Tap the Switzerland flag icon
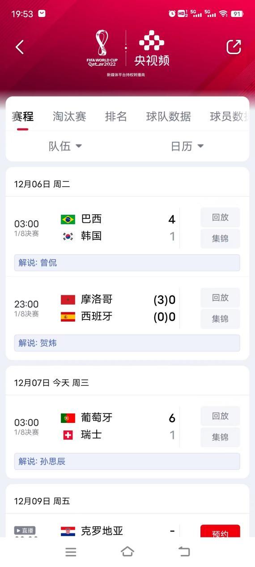Viewport: 255px width, 567px height. pos(68,435)
